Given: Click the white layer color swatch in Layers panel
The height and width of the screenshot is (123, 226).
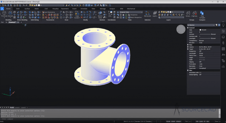Looking at the screenshot, I should point(170,12).
